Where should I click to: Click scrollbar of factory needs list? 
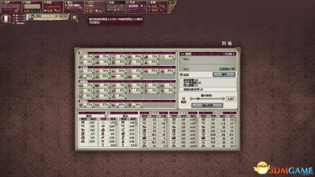pos(116,134)
